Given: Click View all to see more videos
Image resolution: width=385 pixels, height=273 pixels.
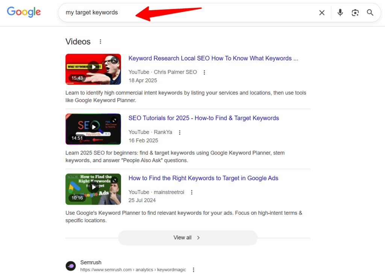Looking at the screenshot, I should [x=188, y=238].
